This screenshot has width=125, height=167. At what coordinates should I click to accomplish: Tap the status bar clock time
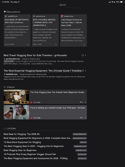(x=5, y=2)
